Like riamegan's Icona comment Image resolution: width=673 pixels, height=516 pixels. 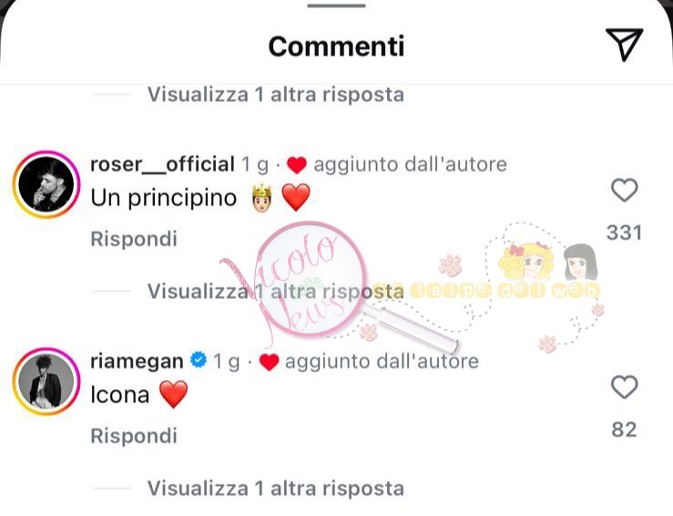[x=624, y=387]
